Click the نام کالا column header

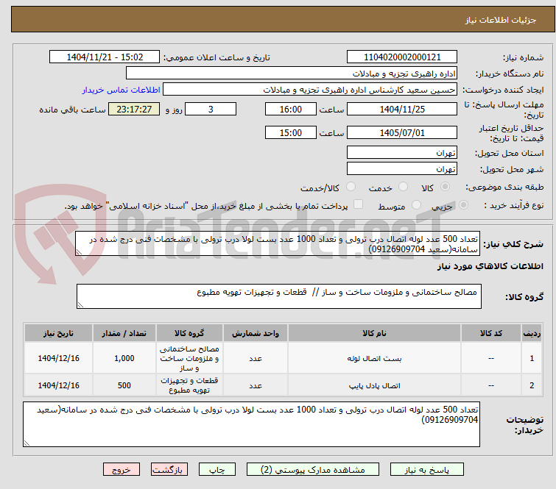[374, 333]
